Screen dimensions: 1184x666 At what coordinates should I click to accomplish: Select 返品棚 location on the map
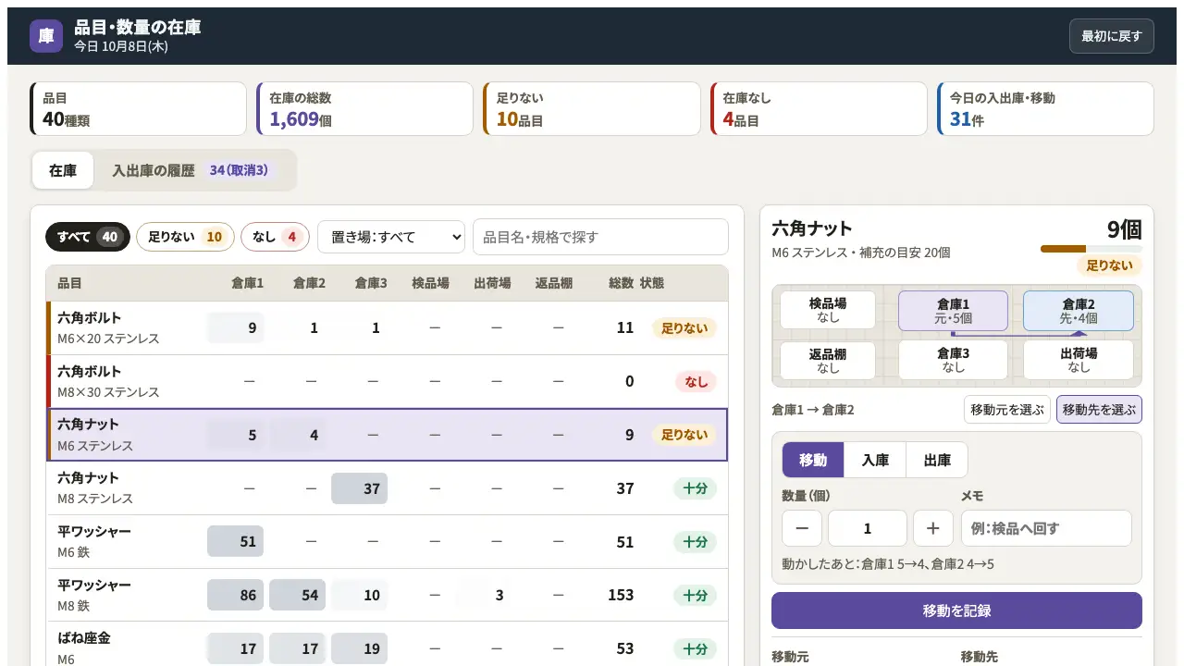pos(828,360)
